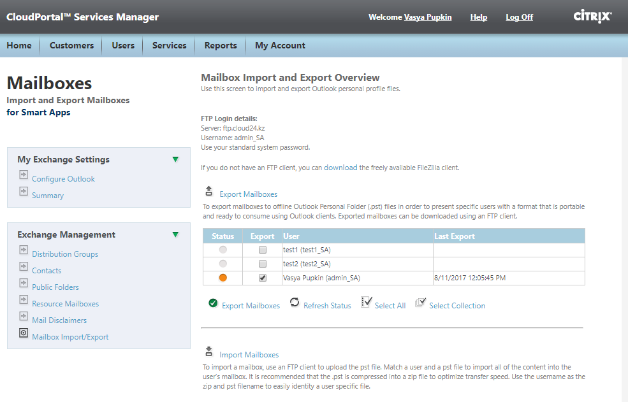Viewport: 628px width, 402px height.
Task: Uncheck the export box for Vasya Pupkin
Action: [x=263, y=278]
